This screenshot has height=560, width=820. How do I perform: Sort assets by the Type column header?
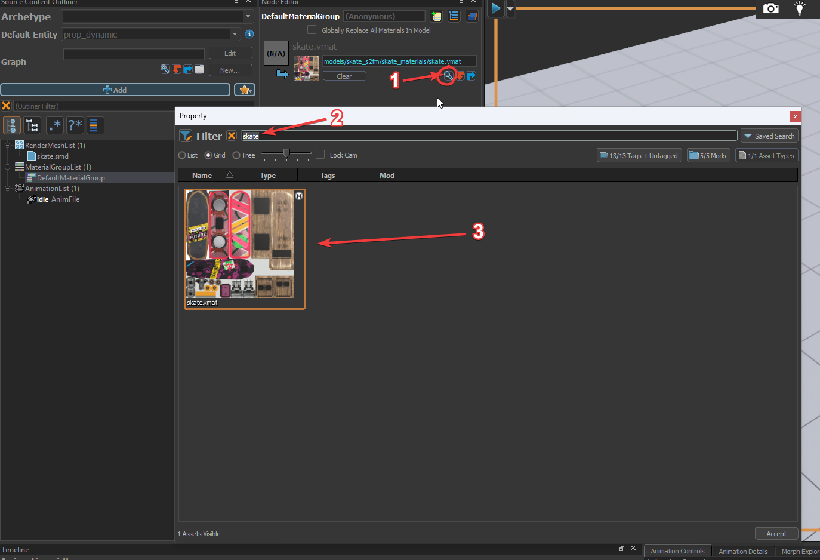click(268, 175)
